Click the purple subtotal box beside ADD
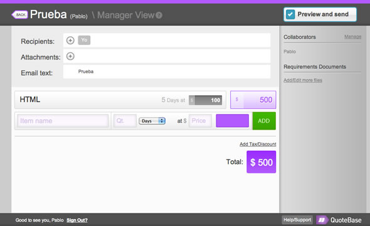 (232, 121)
